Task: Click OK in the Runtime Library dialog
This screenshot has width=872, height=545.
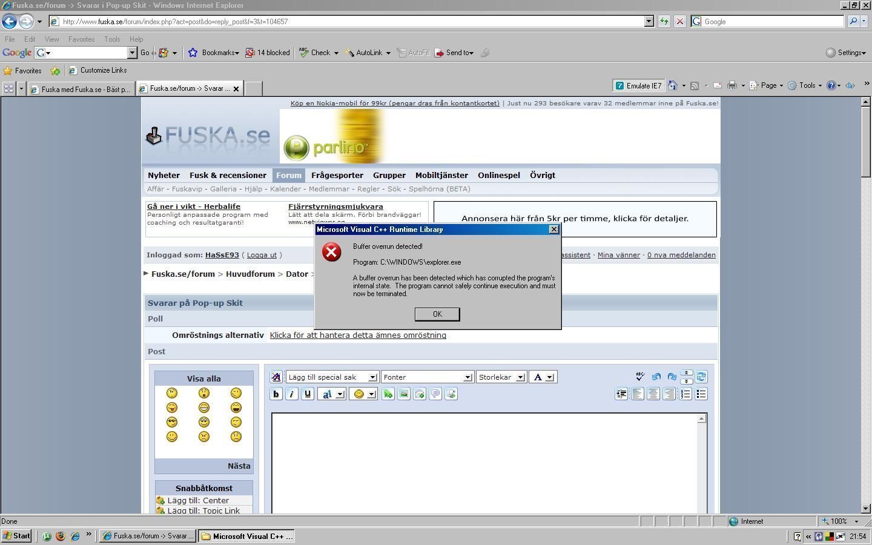Action: [437, 314]
